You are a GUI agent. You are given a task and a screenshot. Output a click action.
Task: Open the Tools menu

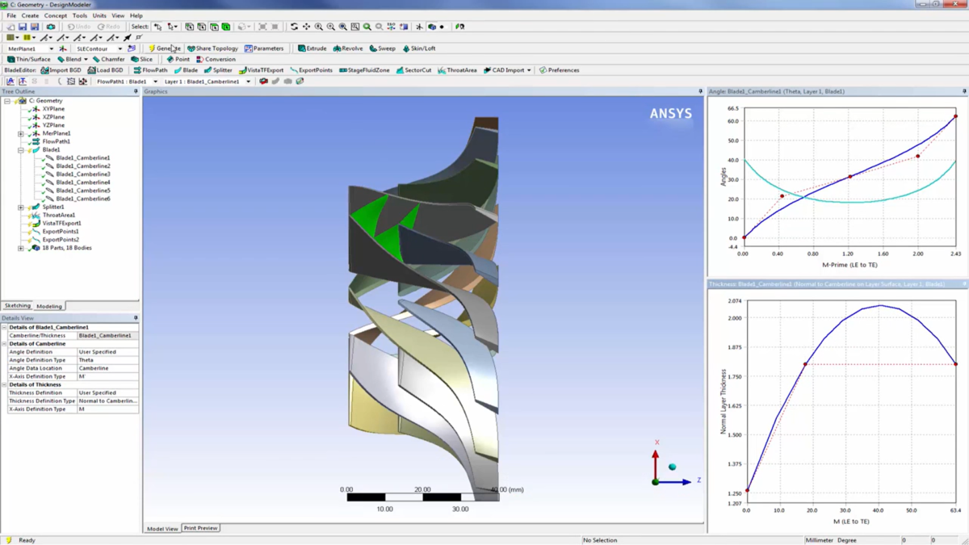(x=80, y=15)
